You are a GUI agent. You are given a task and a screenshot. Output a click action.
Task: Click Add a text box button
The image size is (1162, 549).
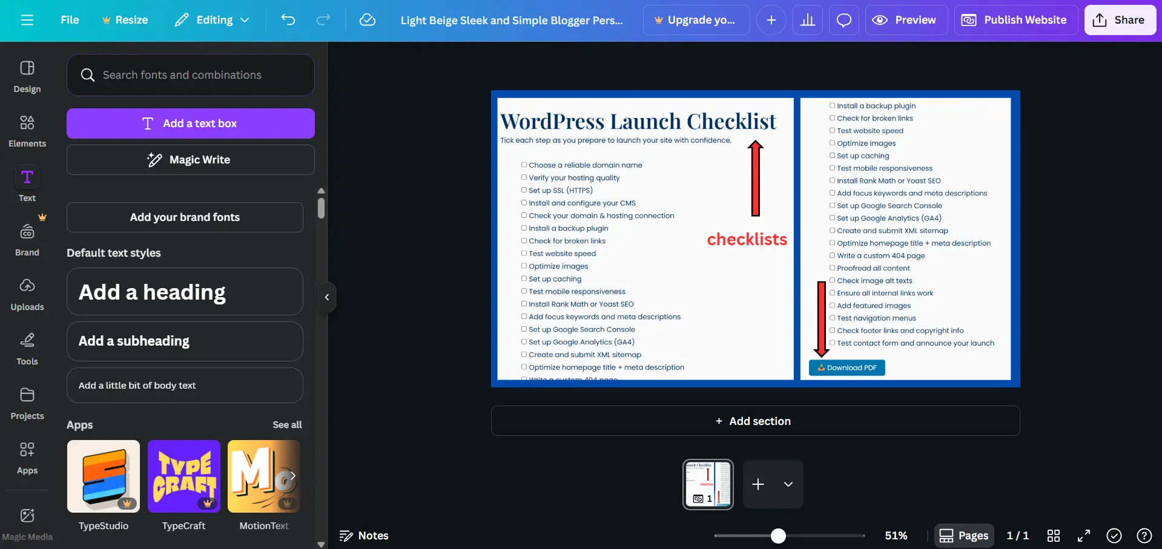point(191,123)
